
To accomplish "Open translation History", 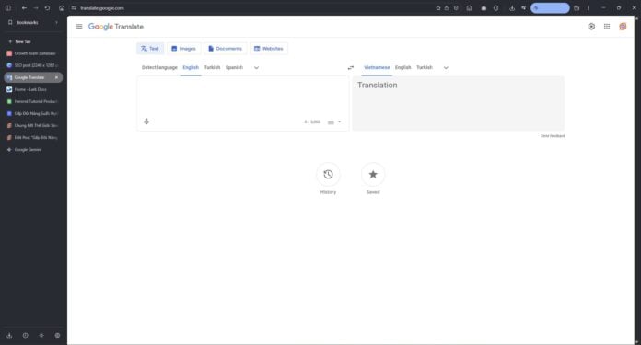I will tap(328, 175).
